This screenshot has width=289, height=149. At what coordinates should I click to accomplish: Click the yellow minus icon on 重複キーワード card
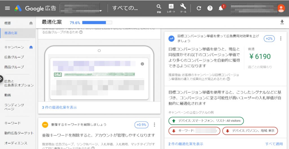coord(45,125)
